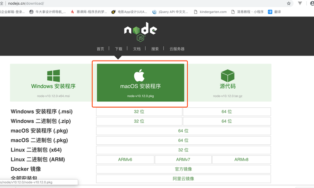Open the 阿里云镜像 link
The height and width of the screenshot is (188, 314).
pos(184,179)
